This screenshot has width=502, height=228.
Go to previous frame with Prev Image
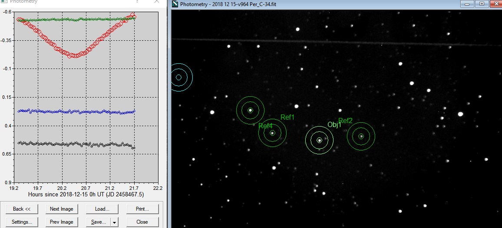(x=62, y=222)
